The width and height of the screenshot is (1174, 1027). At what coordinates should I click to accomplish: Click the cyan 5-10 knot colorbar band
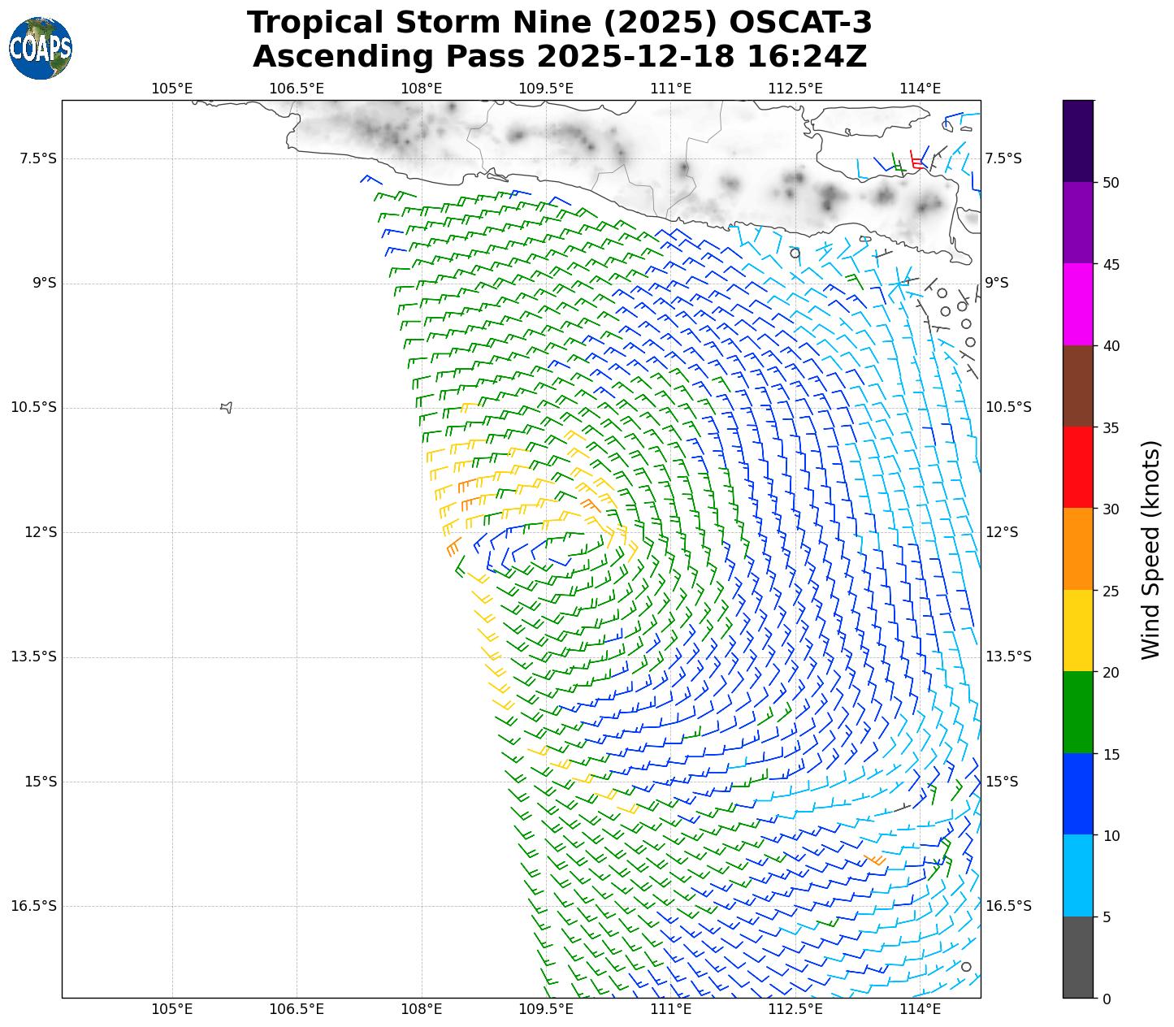pos(1078,876)
